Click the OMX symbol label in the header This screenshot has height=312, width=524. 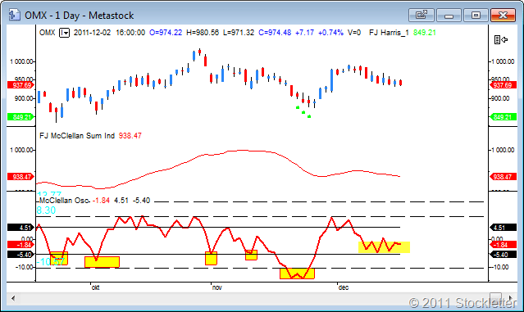click(x=47, y=33)
